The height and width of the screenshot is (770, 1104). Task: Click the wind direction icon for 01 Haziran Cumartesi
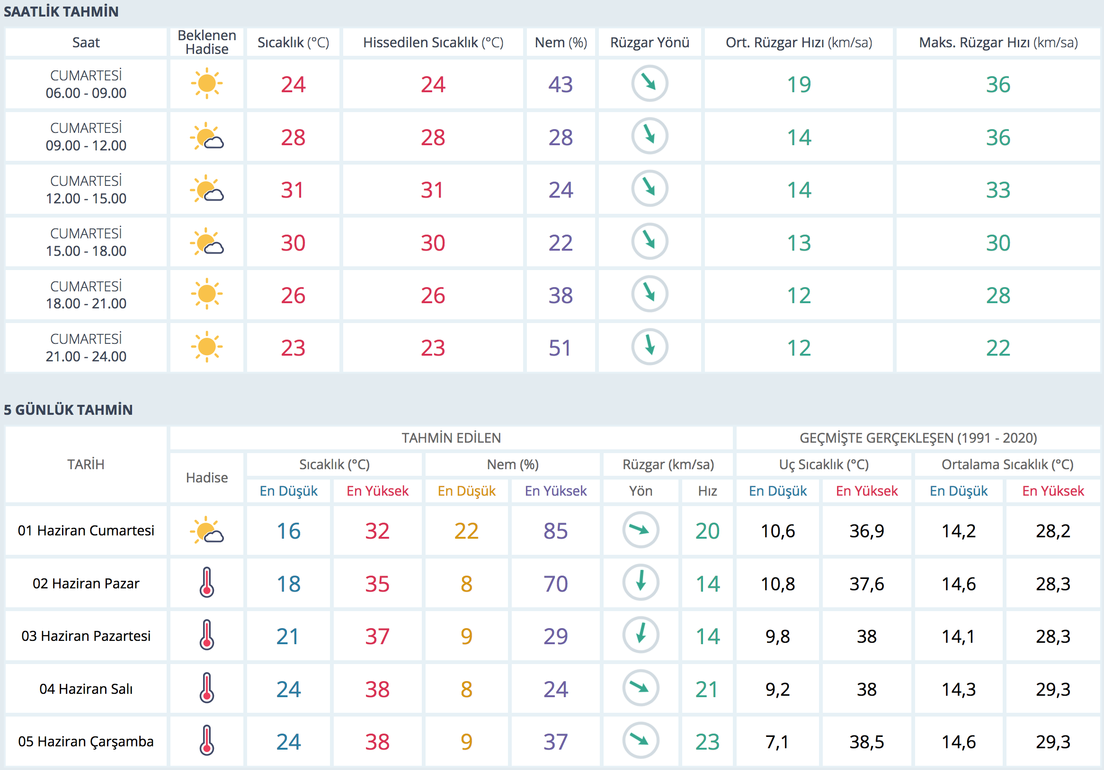pyautogui.click(x=641, y=530)
